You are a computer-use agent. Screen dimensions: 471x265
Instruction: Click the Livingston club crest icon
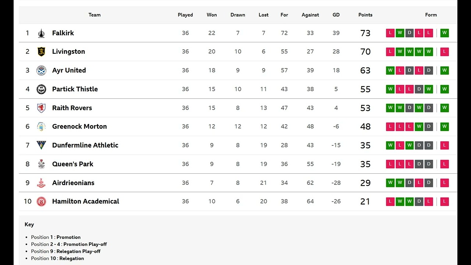[x=41, y=52]
